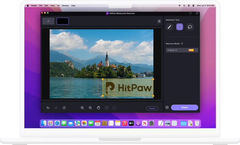240x145 pixels.
Task: Select the Marquee rectangle selection tool
Action: pyautogui.click(x=179, y=27)
